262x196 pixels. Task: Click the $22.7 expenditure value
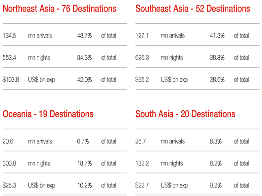142,185
